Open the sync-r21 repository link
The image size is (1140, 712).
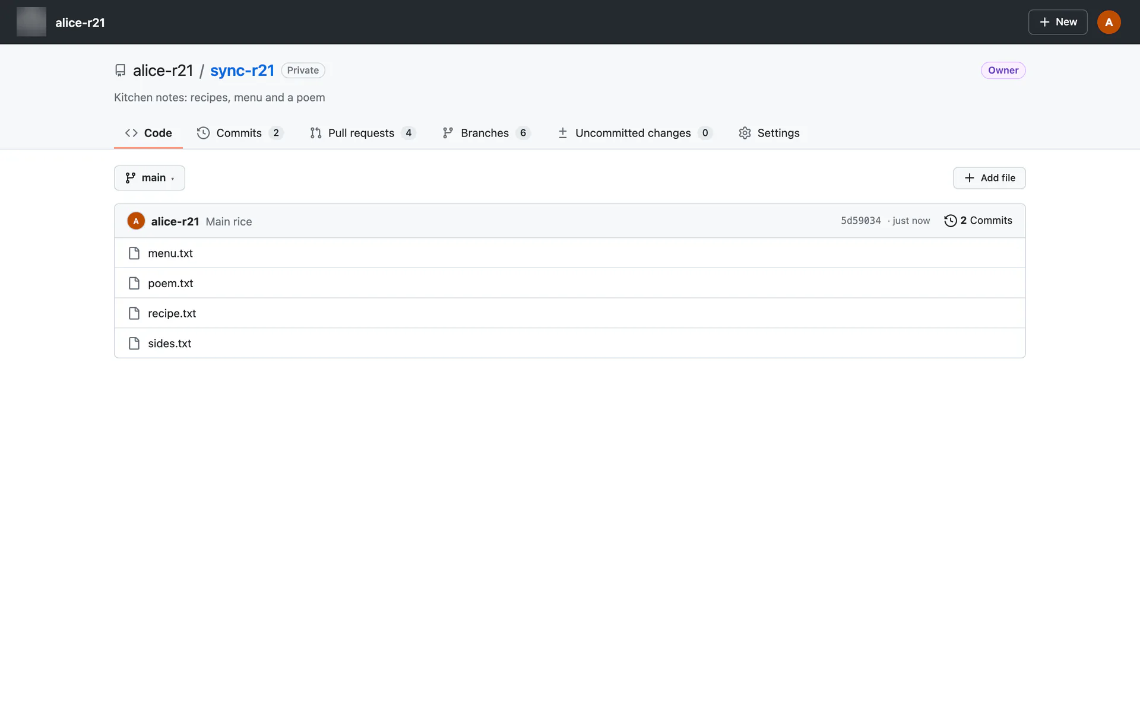242,71
